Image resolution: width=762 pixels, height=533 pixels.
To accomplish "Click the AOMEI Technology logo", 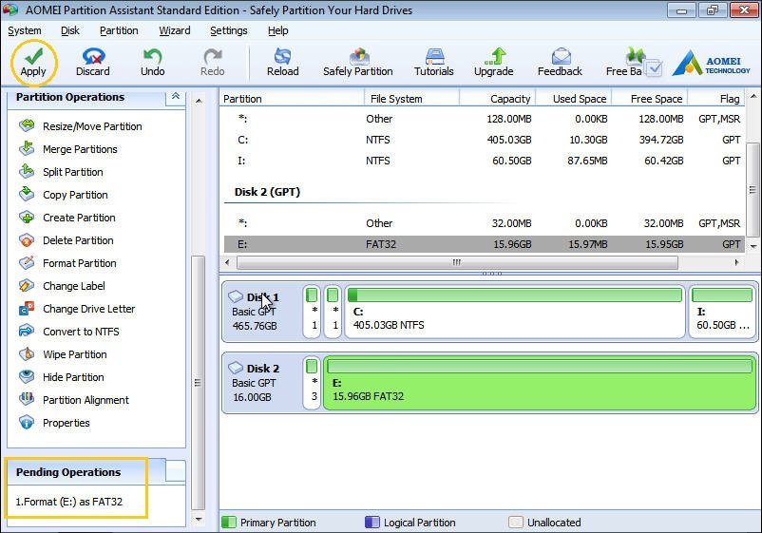I will pos(711,64).
